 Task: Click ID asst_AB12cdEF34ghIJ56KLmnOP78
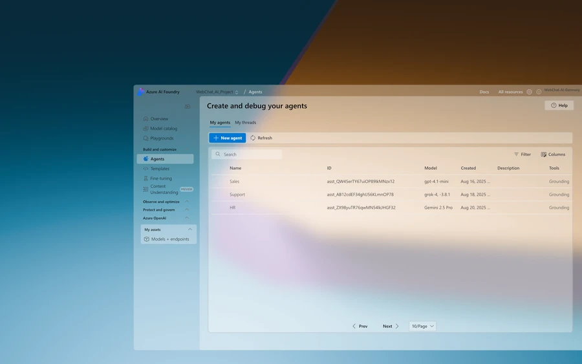pos(360,195)
